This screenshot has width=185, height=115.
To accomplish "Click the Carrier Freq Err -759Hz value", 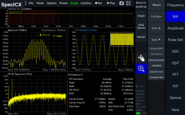I will tap(102, 103).
